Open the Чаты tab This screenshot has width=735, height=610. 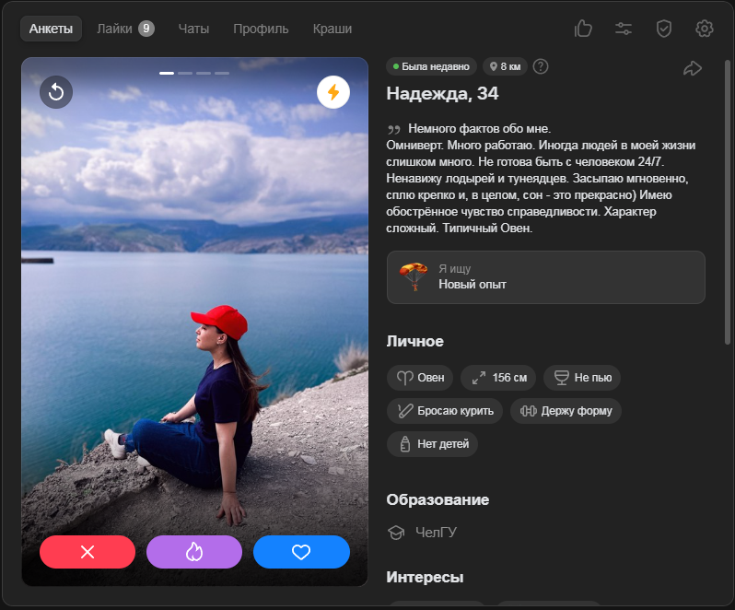pos(193,29)
